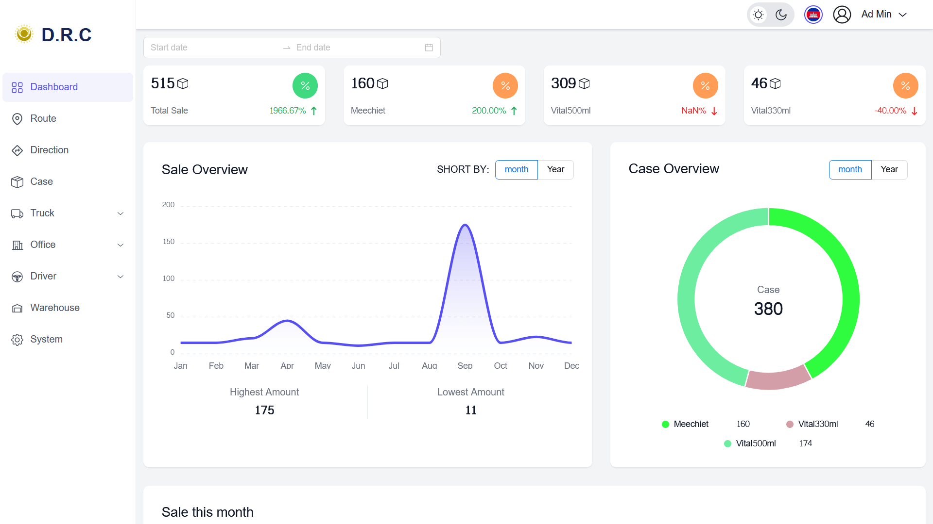Switch to dark mode moon icon

[781, 15]
